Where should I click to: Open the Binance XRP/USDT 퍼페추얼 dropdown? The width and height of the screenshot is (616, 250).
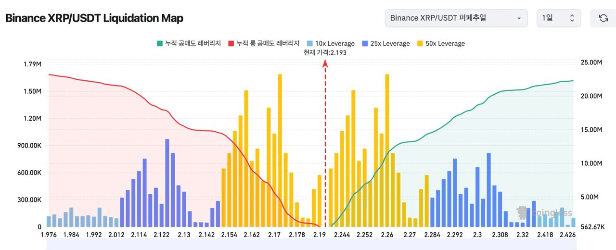pyautogui.click(x=456, y=18)
